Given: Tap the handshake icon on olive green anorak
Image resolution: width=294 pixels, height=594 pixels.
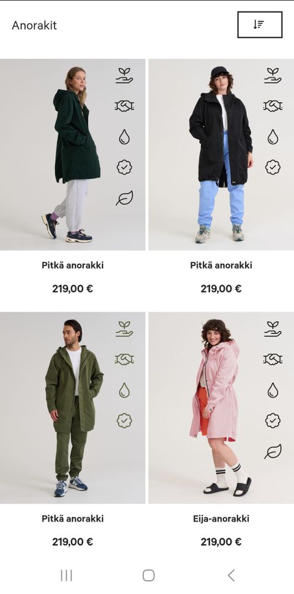Looking at the screenshot, I should click(124, 359).
